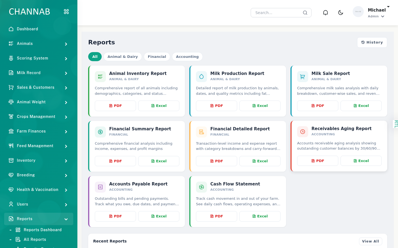Viewport: 398px width, 248px height.
Task: Toggle the sidebar grid icon next to CHANNAB
Action: (66, 12)
